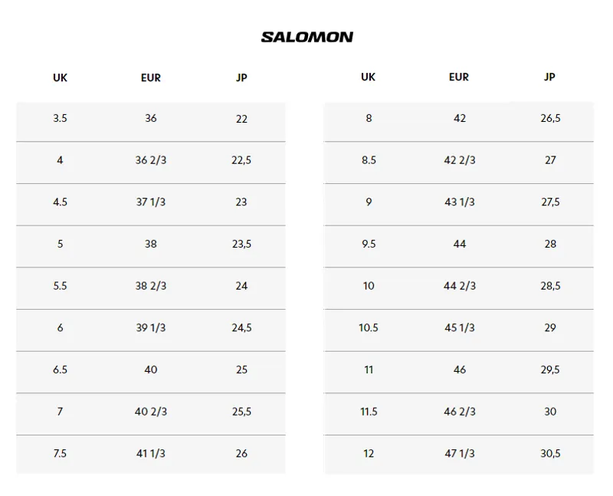Select the right JP column header

(x=549, y=77)
